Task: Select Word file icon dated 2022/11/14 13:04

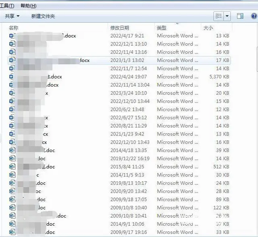Action: tap(12, 85)
